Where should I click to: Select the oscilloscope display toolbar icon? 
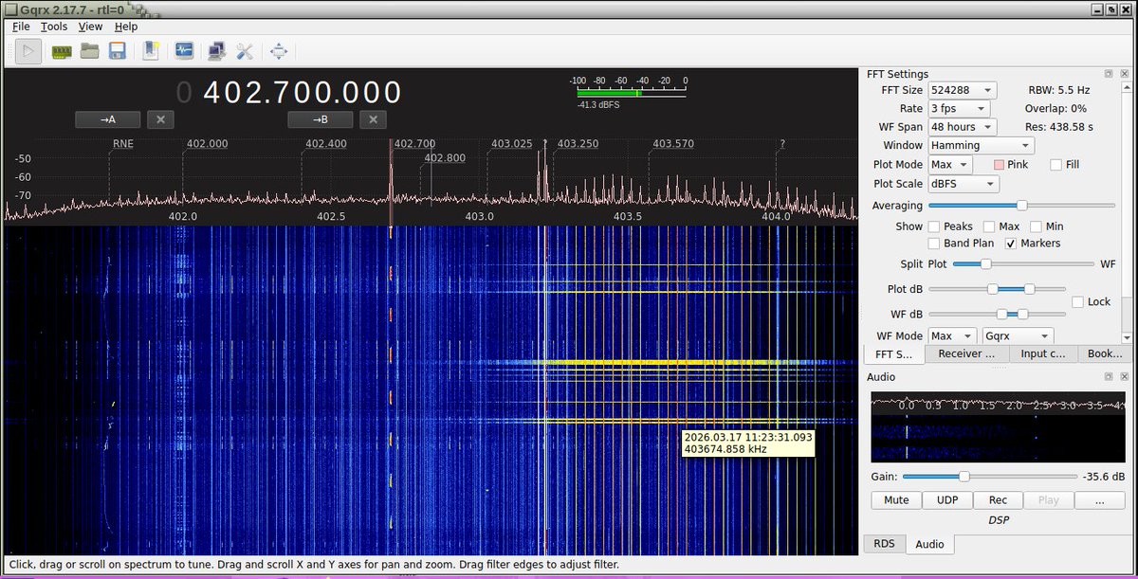click(185, 50)
